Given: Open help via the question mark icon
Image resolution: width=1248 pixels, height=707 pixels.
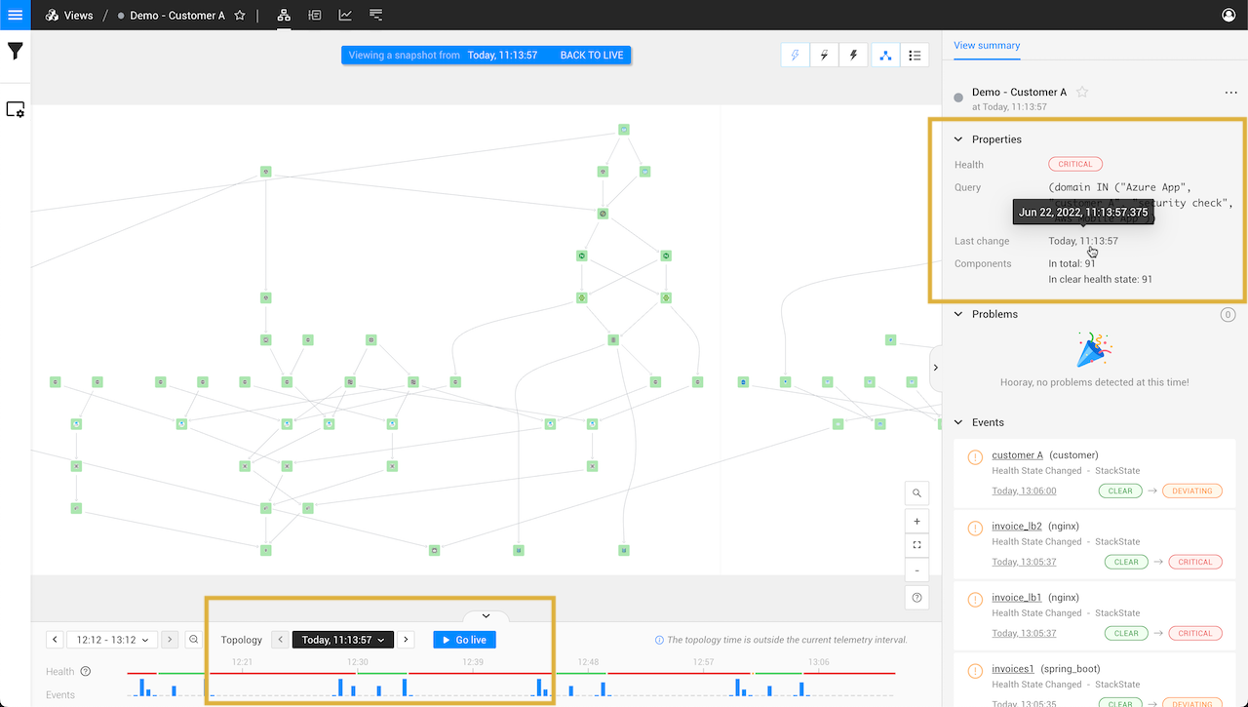Looking at the screenshot, I should pos(916,597).
